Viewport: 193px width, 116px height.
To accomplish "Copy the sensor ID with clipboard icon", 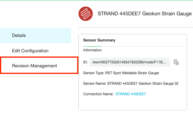I will (x=176, y=62).
